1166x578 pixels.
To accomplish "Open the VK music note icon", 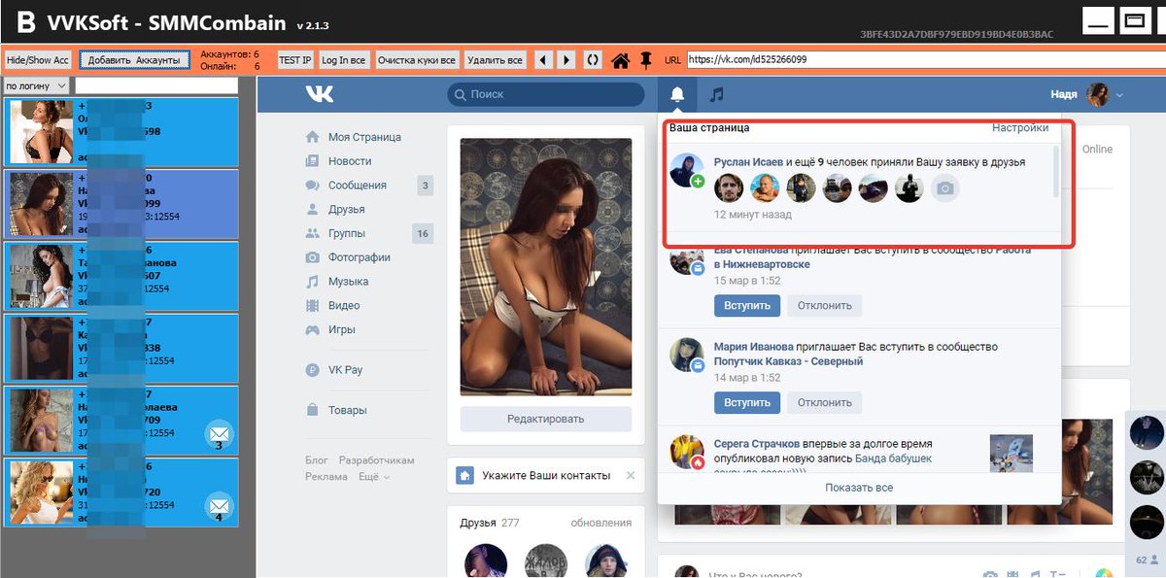I will pyautogui.click(x=716, y=94).
